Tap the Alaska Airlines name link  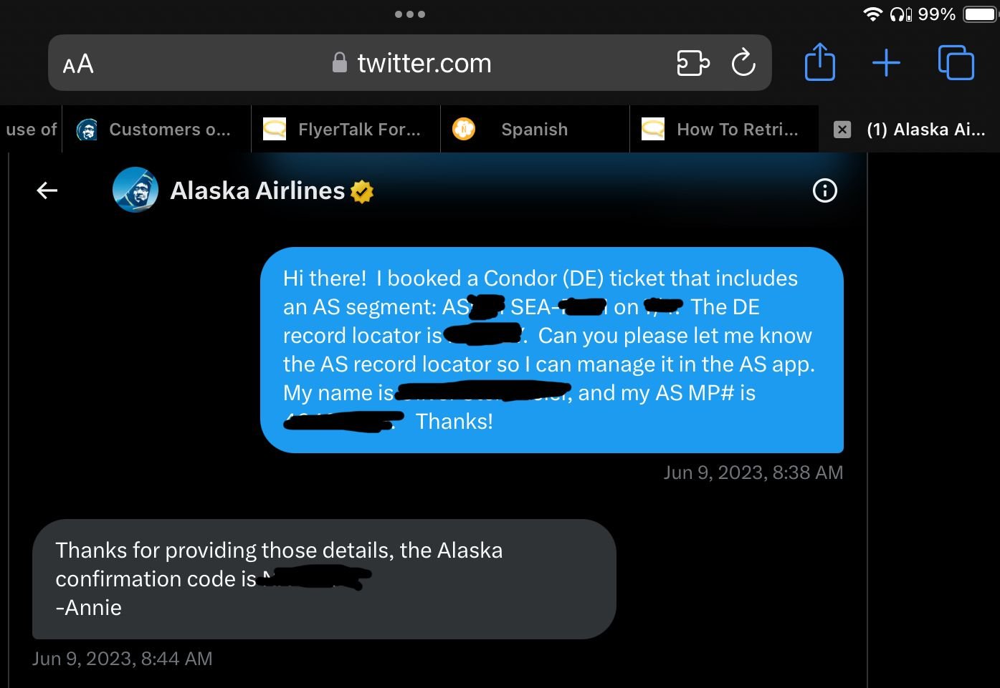point(257,190)
